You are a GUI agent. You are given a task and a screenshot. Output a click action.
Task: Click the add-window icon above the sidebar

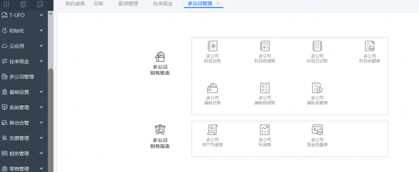pos(41,4)
